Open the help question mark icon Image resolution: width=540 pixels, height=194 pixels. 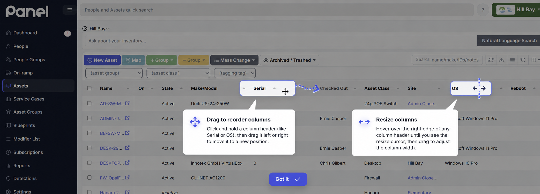[483, 10]
